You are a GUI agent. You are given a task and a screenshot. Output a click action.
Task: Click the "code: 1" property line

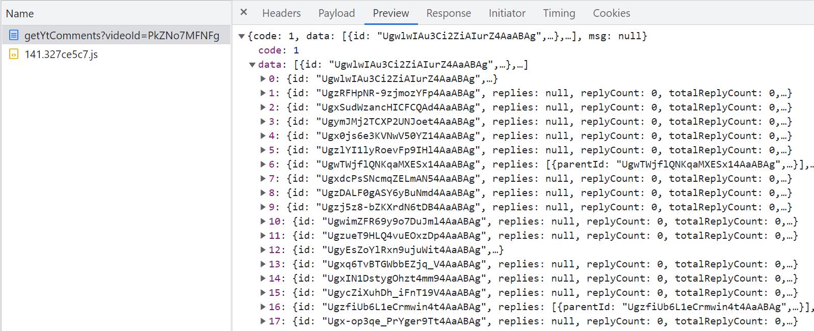279,50
